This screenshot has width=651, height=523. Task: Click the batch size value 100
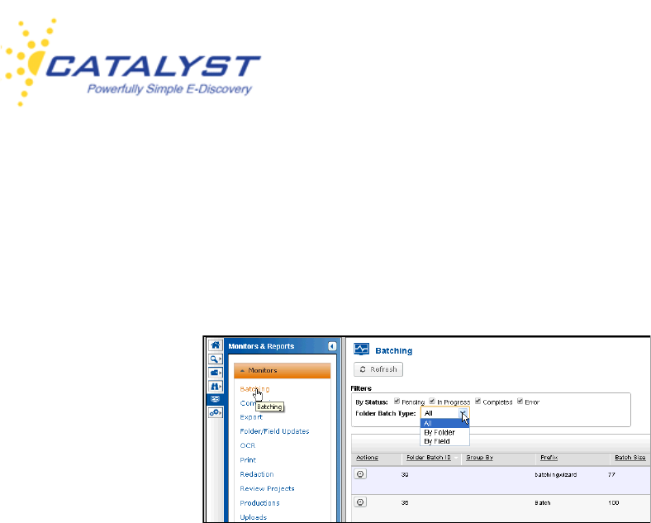[613, 502]
